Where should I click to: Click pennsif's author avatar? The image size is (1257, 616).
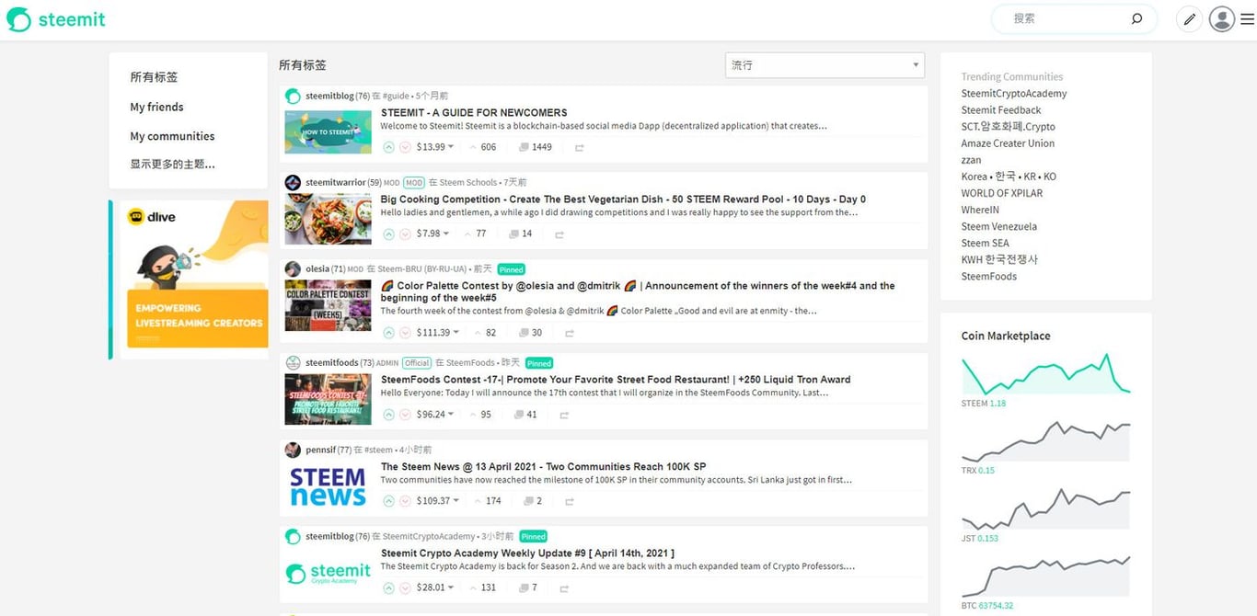[x=293, y=450]
